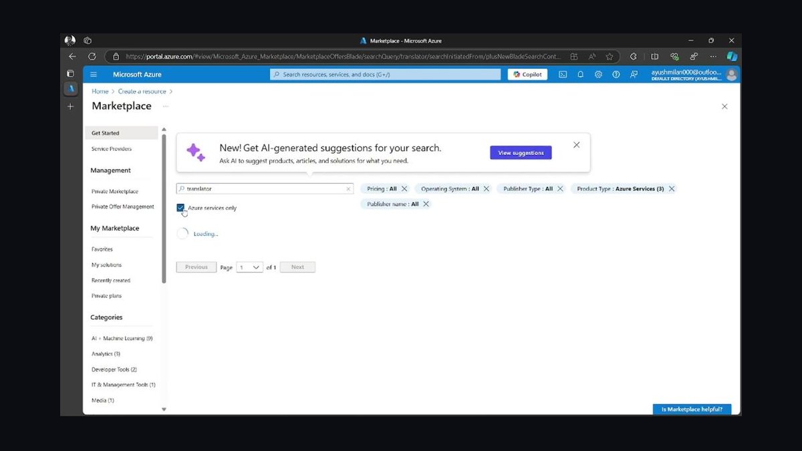Open the page number dropdown
This screenshot has width=802, height=451.
tap(250, 267)
